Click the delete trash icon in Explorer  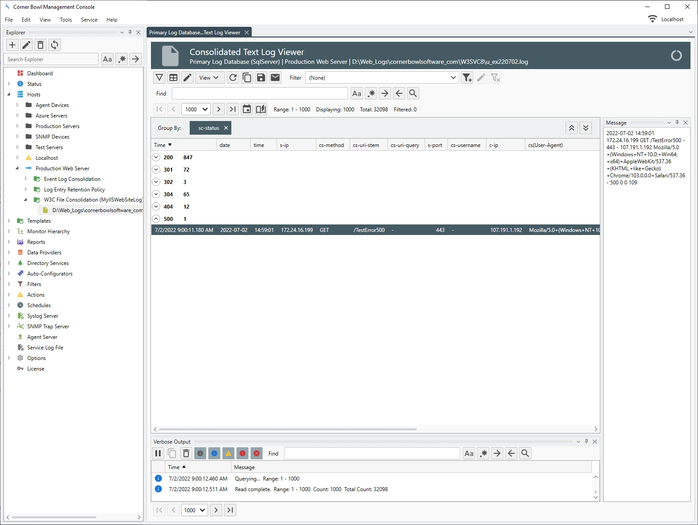(x=40, y=45)
